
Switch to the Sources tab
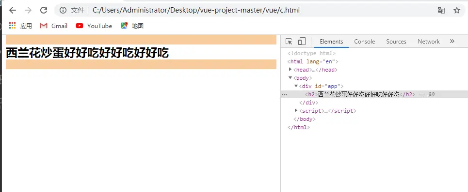396,42
